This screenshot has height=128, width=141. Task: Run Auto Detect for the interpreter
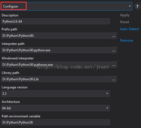pos(130,29)
